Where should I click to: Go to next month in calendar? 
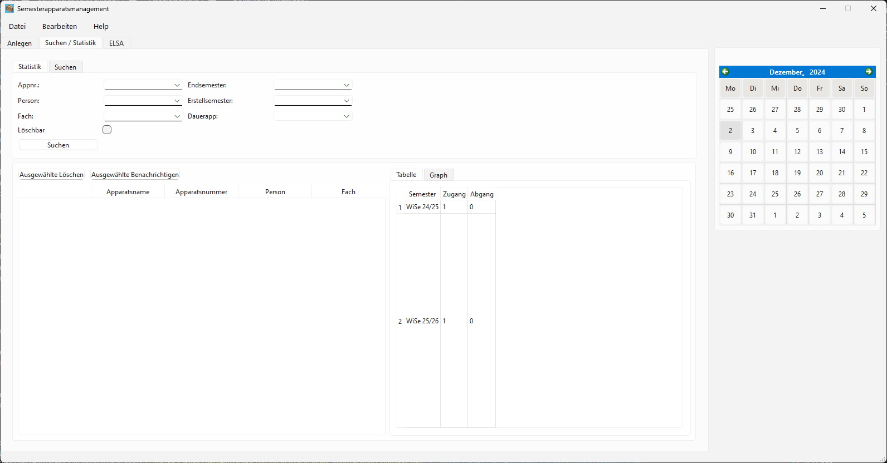tap(869, 72)
